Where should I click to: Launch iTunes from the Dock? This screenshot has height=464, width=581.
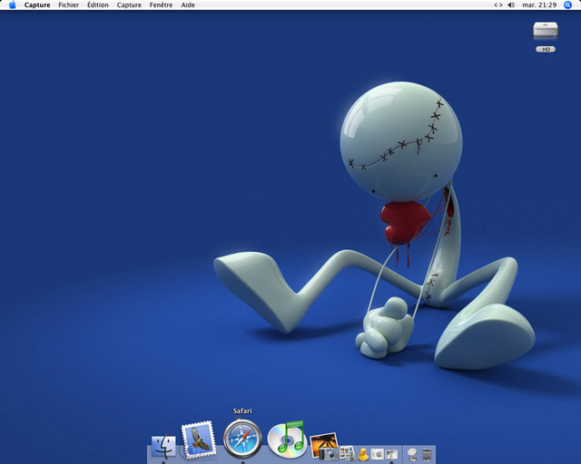[x=288, y=440]
